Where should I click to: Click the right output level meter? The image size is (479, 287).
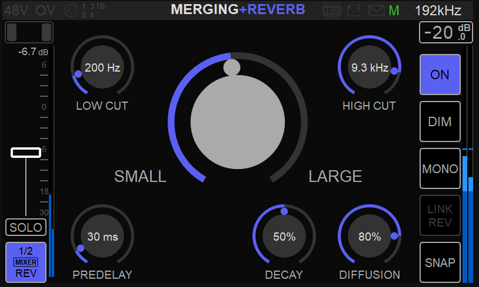[x=468, y=164]
